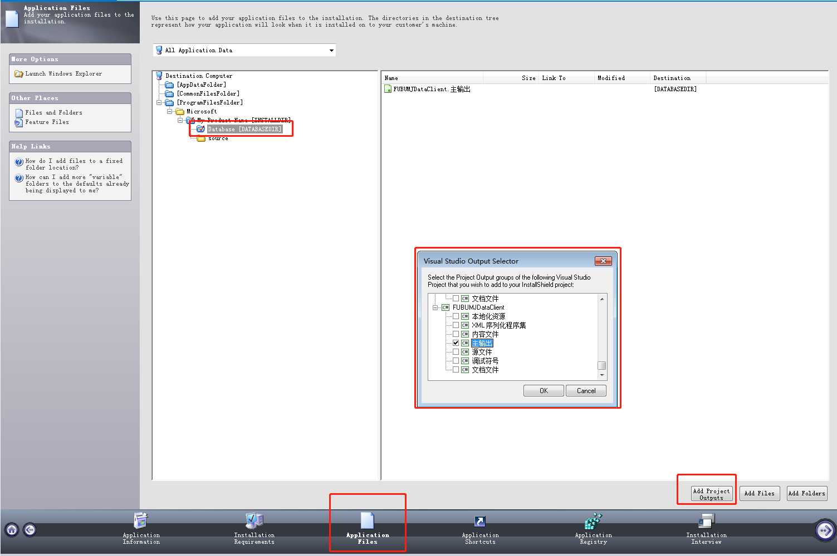
Task: Open the Installation Interview step icon
Action: (x=706, y=520)
